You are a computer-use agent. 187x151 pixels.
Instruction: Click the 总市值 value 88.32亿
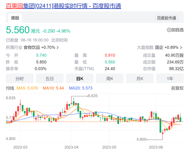176,69
